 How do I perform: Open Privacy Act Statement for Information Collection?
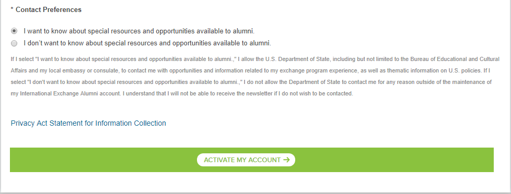tap(88, 123)
